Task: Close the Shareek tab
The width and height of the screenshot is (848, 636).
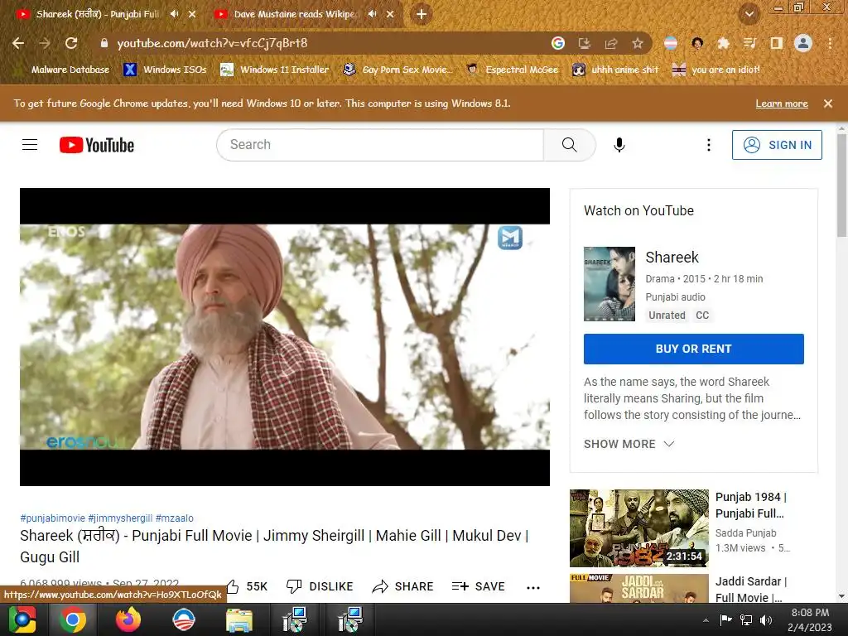Action: 192,14
